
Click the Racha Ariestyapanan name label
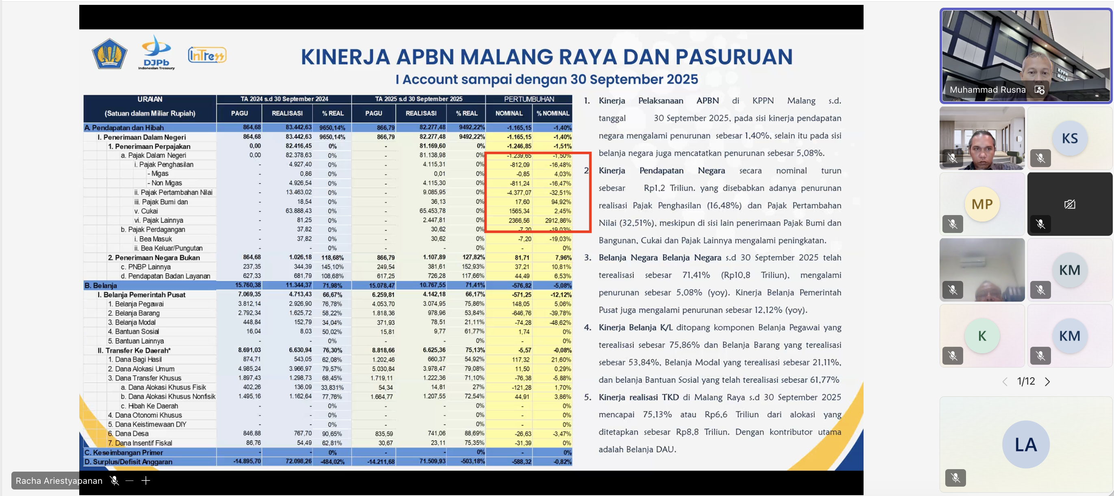click(59, 481)
